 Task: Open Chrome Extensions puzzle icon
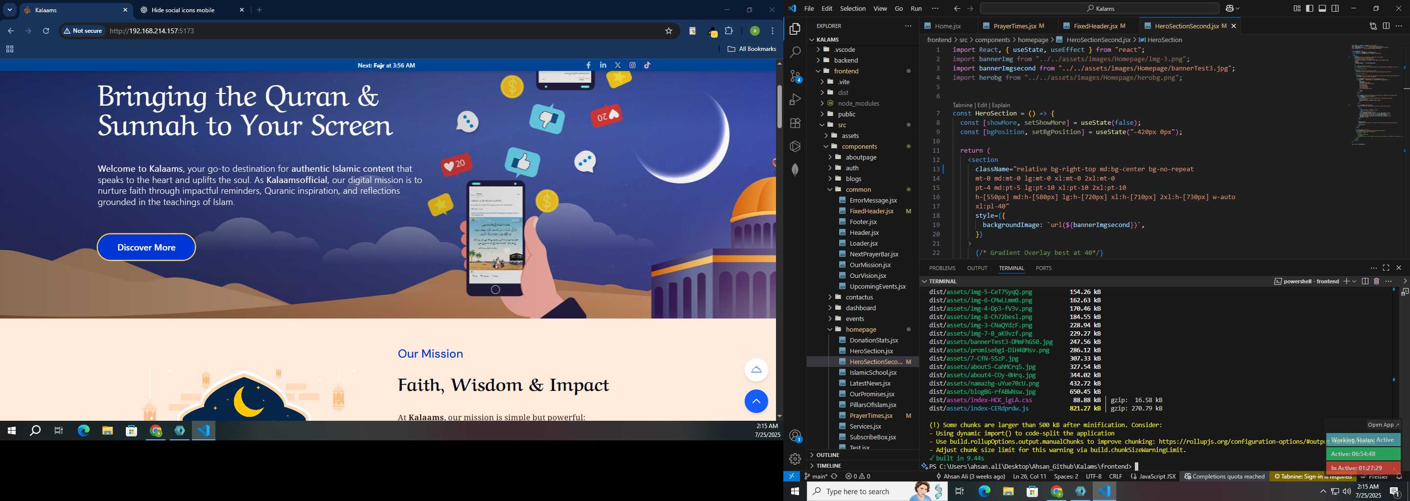coord(729,31)
